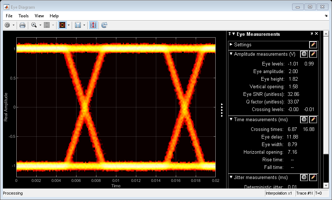Expand the Settings section

pyautogui.click(x=231, y=44)
